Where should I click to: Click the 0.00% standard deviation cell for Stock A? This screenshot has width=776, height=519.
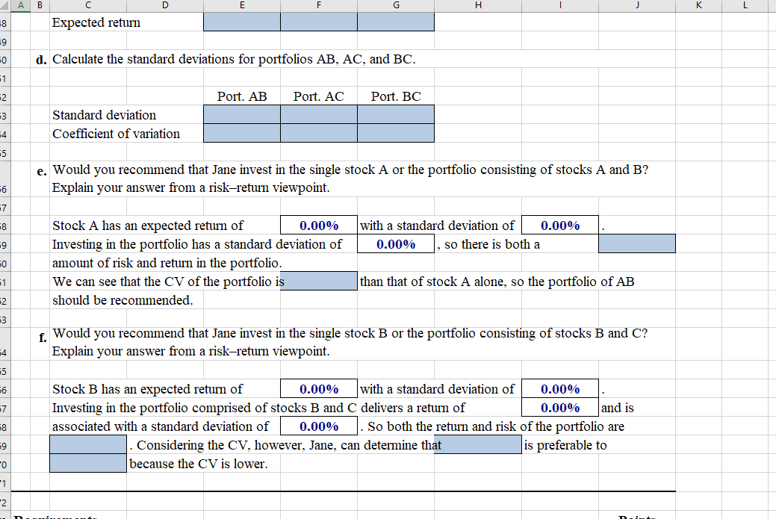(x=560, y=225)
